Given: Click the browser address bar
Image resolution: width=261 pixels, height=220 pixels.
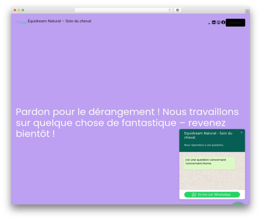Looking at the screenshot, I should [124, 10].
